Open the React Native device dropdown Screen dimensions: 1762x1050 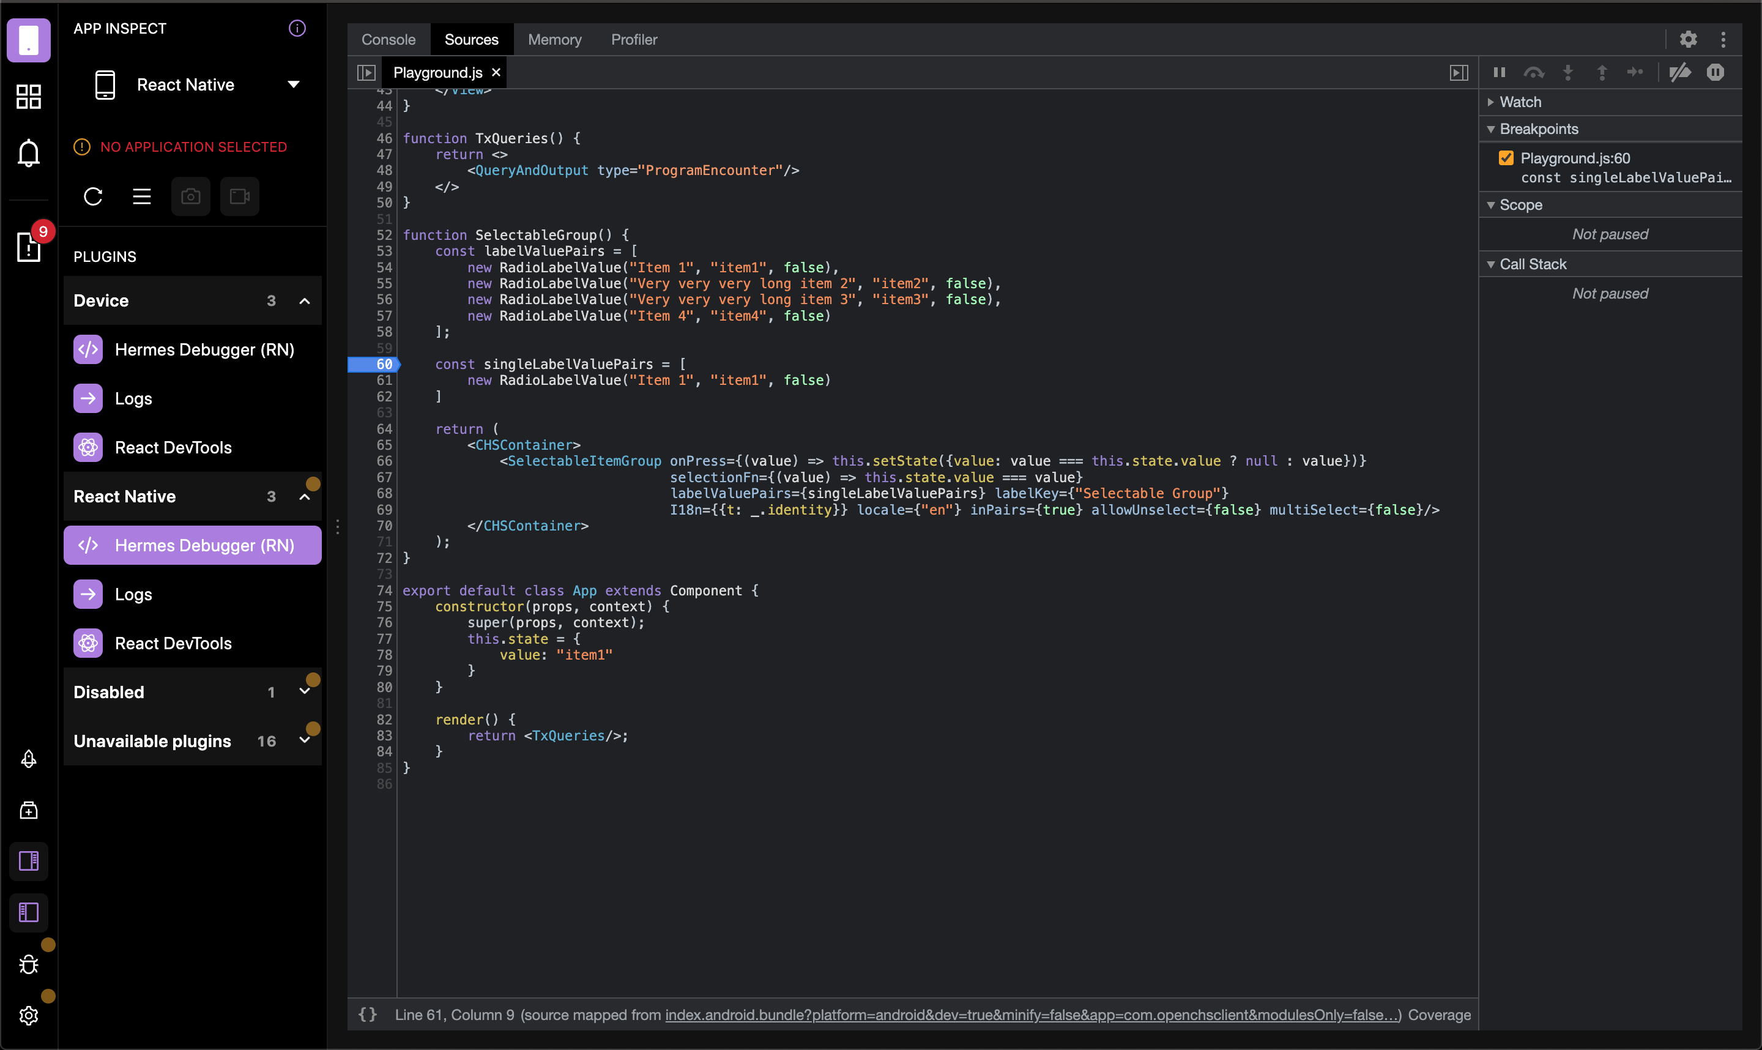(294, 85)
